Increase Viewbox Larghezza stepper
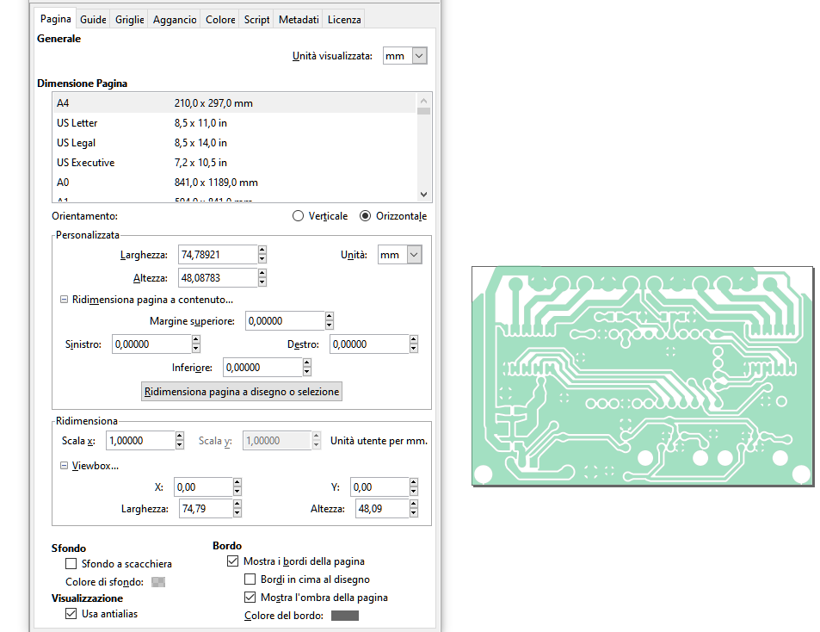 237,504
